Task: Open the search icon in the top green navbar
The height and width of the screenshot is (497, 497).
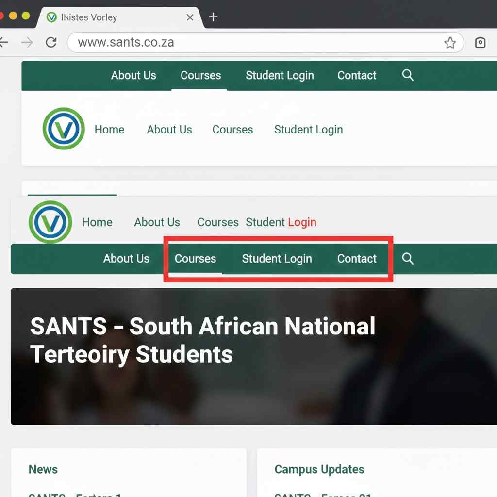Action: (x=407, y=75)
